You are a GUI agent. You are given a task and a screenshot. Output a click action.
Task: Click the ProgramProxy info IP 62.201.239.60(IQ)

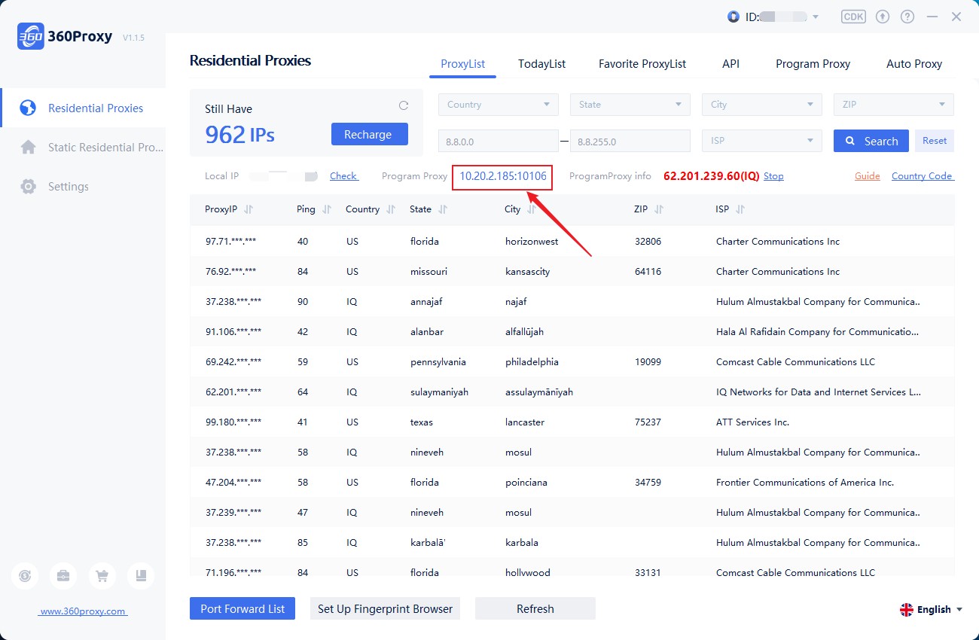pyautogui.click(x=711, y=176)
